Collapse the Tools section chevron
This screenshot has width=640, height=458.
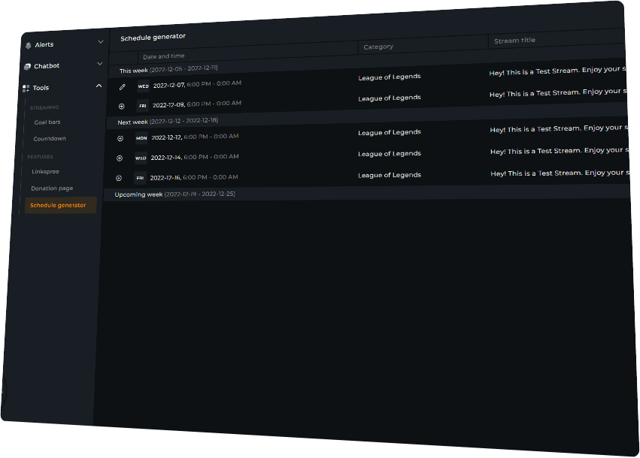tap(99, 86)
